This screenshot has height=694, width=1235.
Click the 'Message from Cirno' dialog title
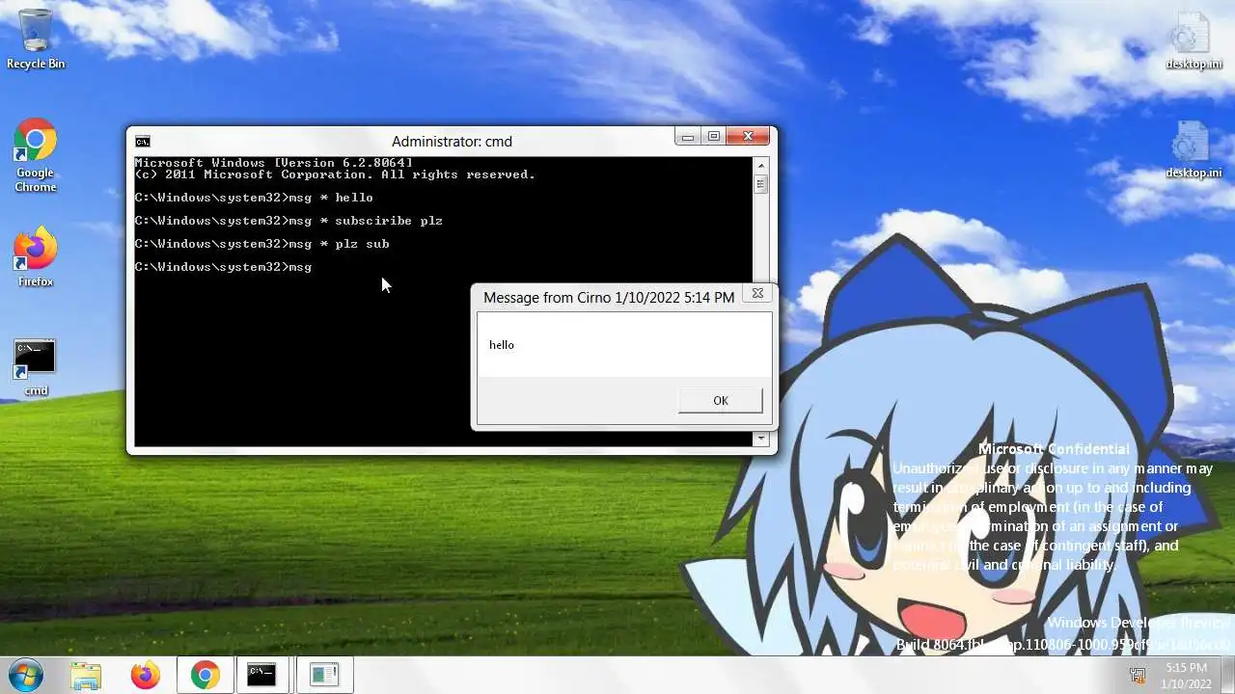609,298
